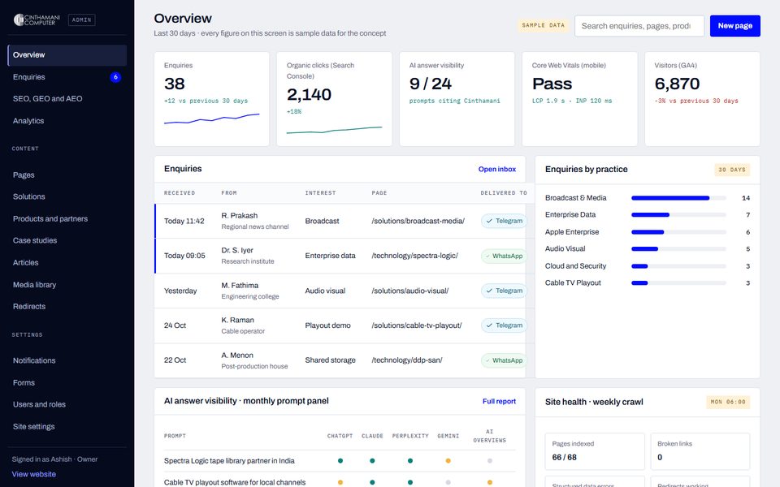This screenshot has width=780, height=487.
Task: Click the Telegram badge in K. Raman row
Action: 504,325
